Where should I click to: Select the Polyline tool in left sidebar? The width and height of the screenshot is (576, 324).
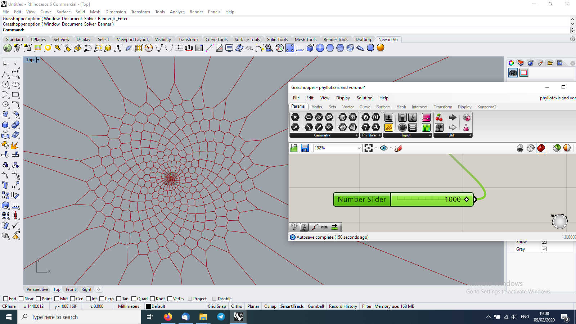point(5,74)
